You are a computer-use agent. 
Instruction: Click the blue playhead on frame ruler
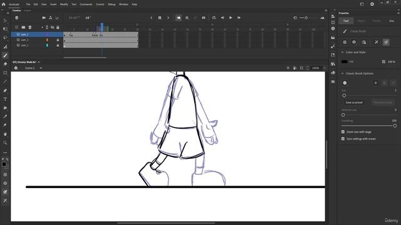(102, 27)
